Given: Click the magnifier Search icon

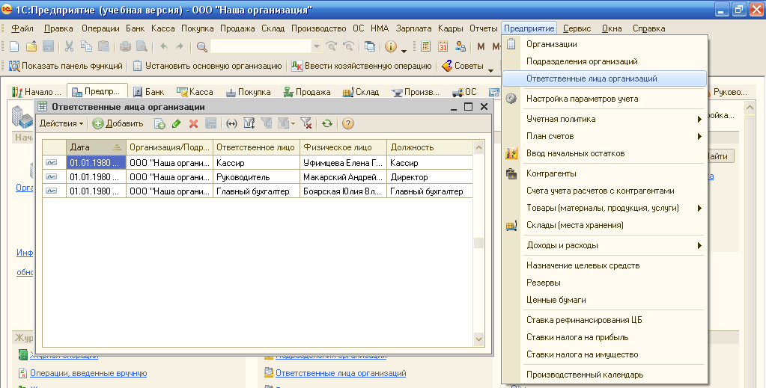Looking at the screenshot, I should click(x=201, y=46).
